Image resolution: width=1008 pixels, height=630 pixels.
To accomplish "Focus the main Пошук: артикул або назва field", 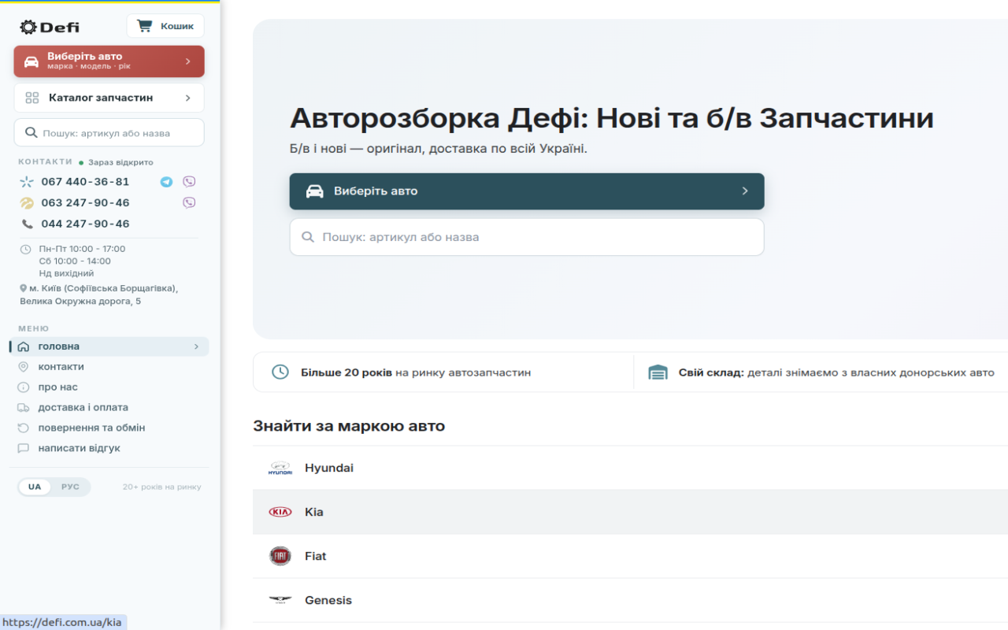I will pos(527,237).
